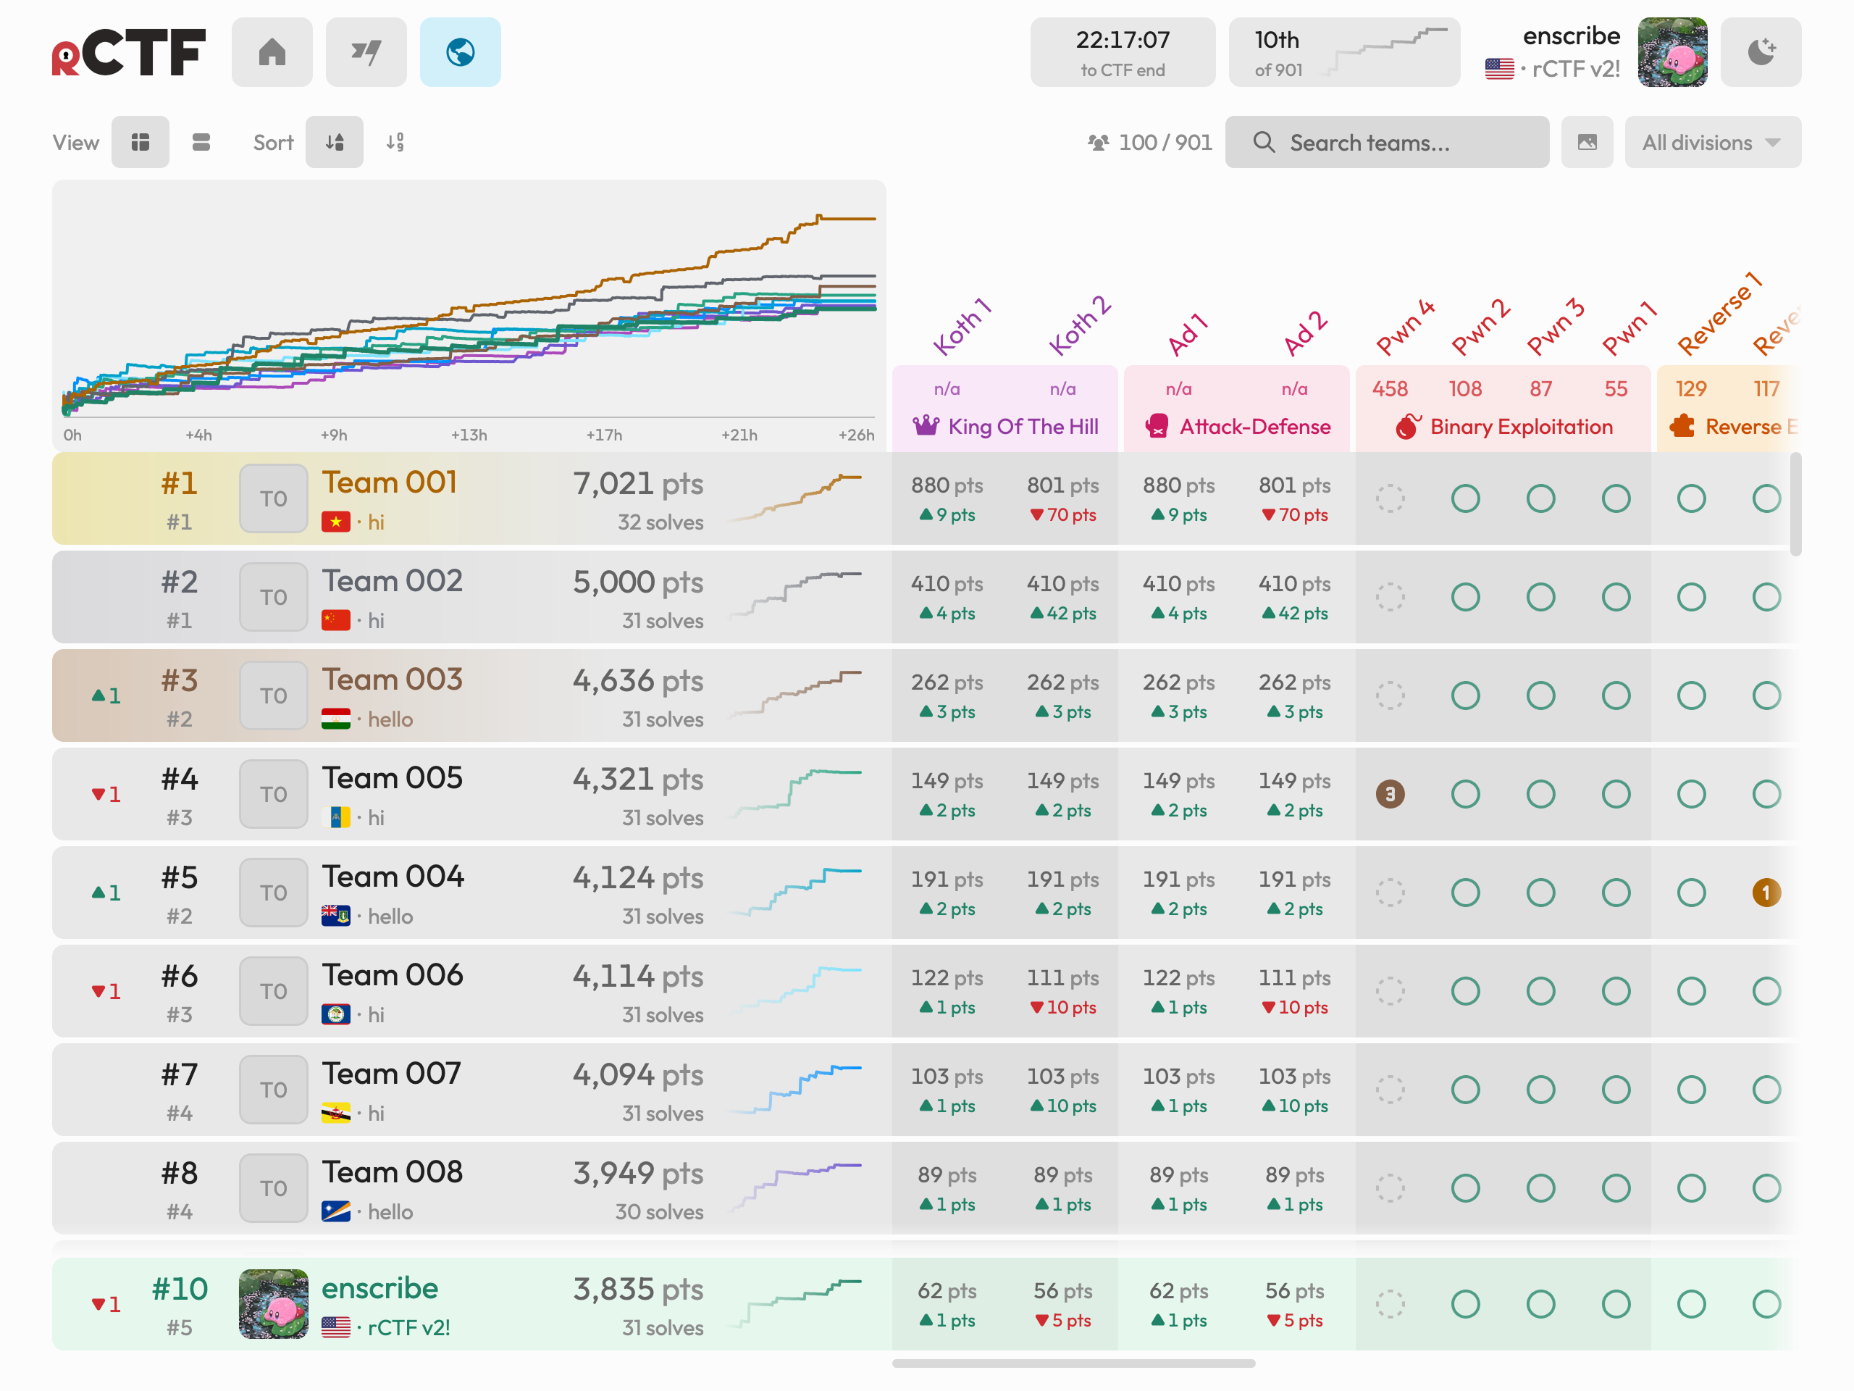Image resolution: width=1854 pixels, height=1391 pixels.
Task: Select the Pwn 4 column header
Action: click(1405, 326)
